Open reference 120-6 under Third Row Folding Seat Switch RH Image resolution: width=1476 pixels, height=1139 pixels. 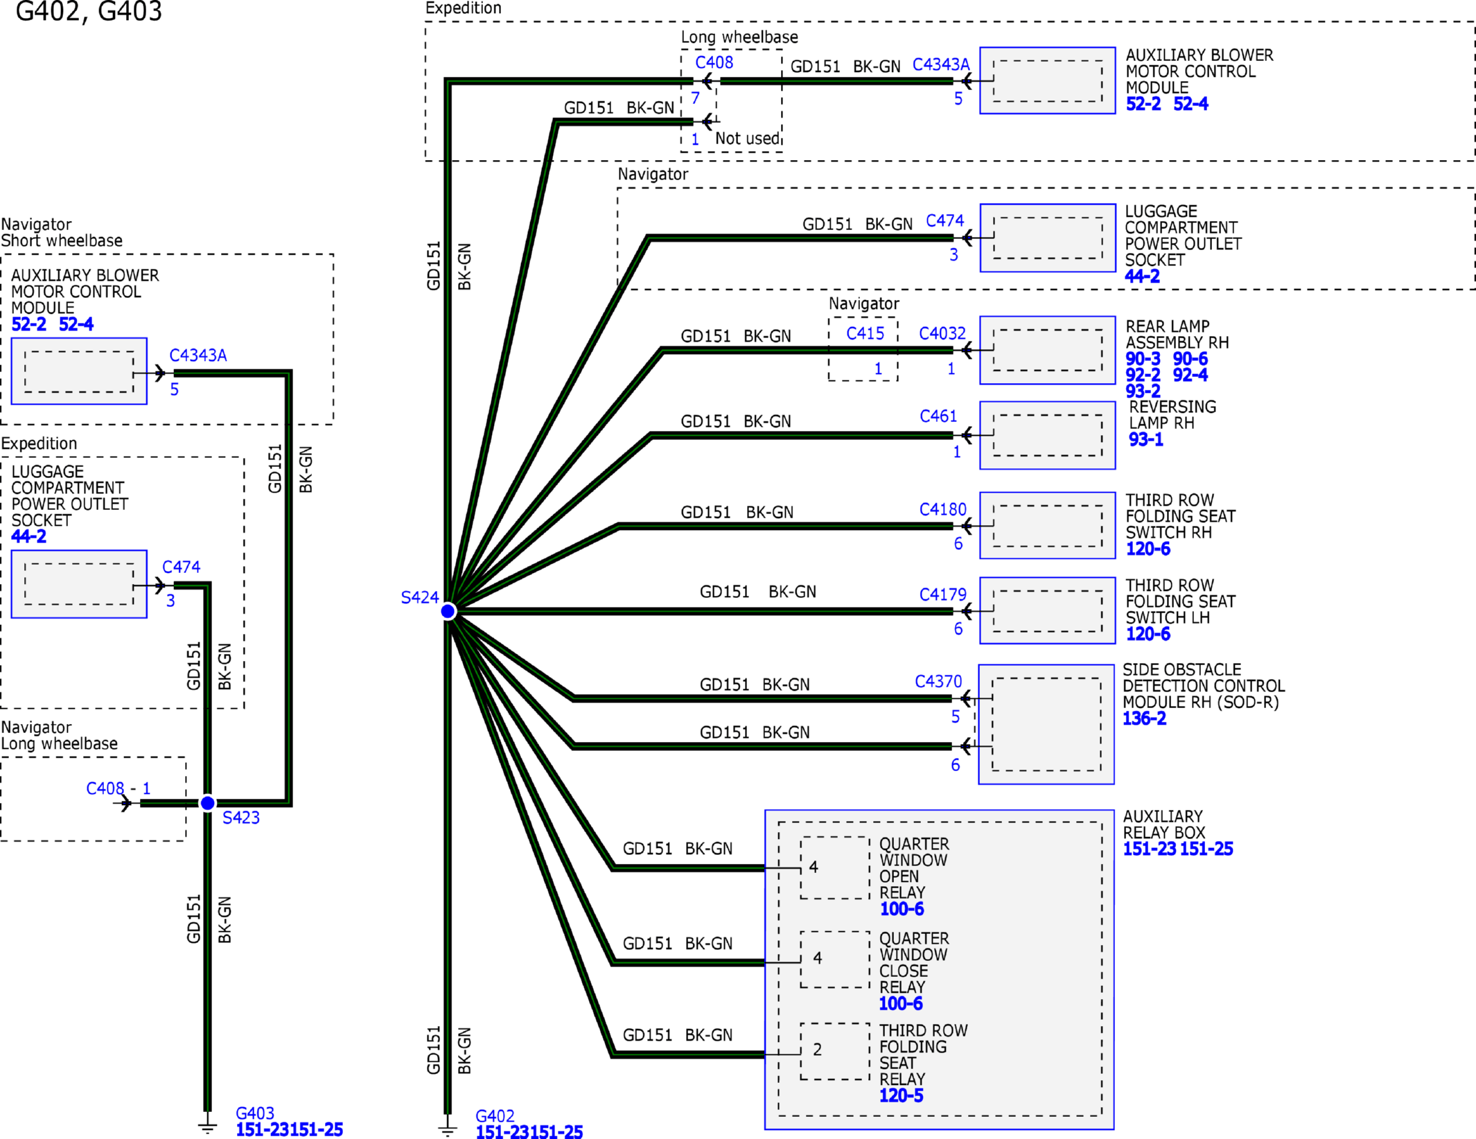pos(1148,549)
